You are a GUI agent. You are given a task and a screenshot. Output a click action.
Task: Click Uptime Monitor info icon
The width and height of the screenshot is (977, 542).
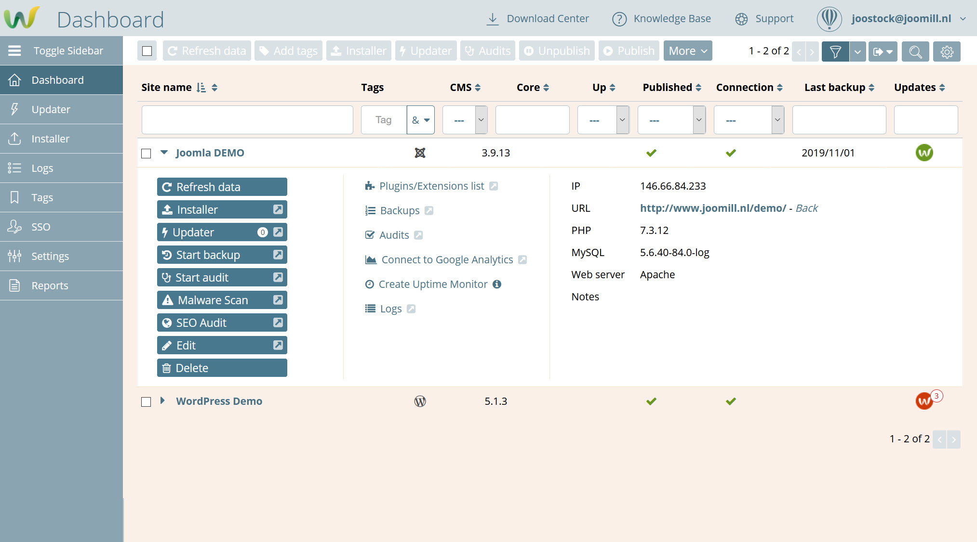tap(497, 284)
